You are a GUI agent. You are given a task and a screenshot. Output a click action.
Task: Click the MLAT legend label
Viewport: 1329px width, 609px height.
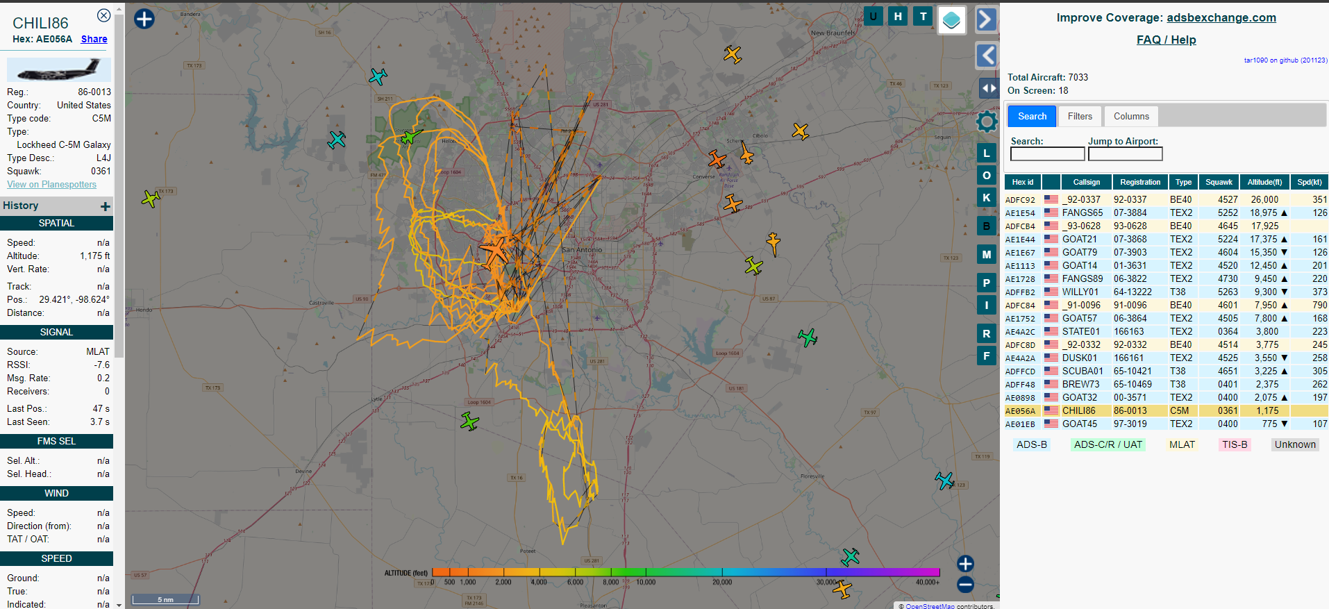(1182, 444)
